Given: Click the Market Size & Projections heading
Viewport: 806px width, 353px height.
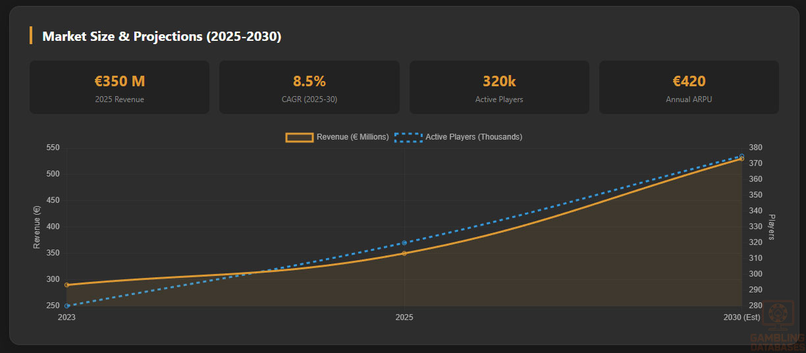Looking at the screenshot, I should 161,36.
